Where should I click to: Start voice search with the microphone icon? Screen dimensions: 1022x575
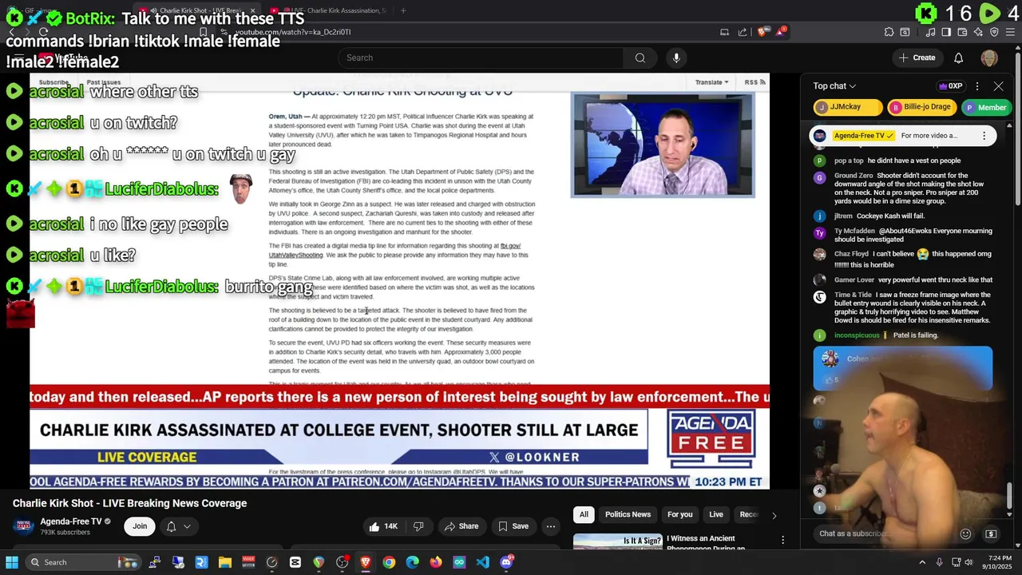[x=676, y=57]
